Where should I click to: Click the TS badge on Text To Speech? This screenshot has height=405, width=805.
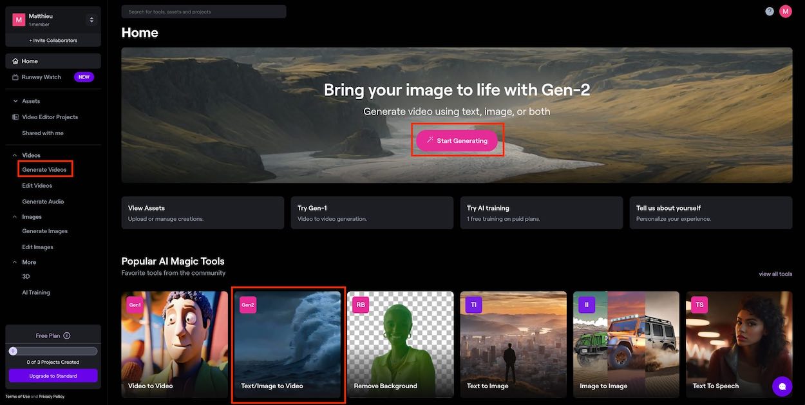pyautogui.click(x=699, y=305)
